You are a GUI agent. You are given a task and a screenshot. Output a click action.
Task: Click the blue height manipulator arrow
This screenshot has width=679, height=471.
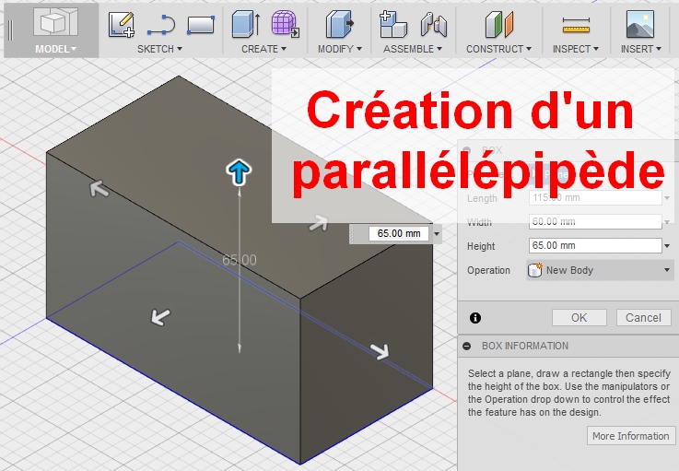[239, 172]
